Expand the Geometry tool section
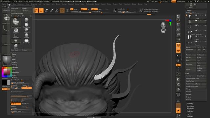The width and height of the screenshot is (210, 118). (x=190, y=104)
